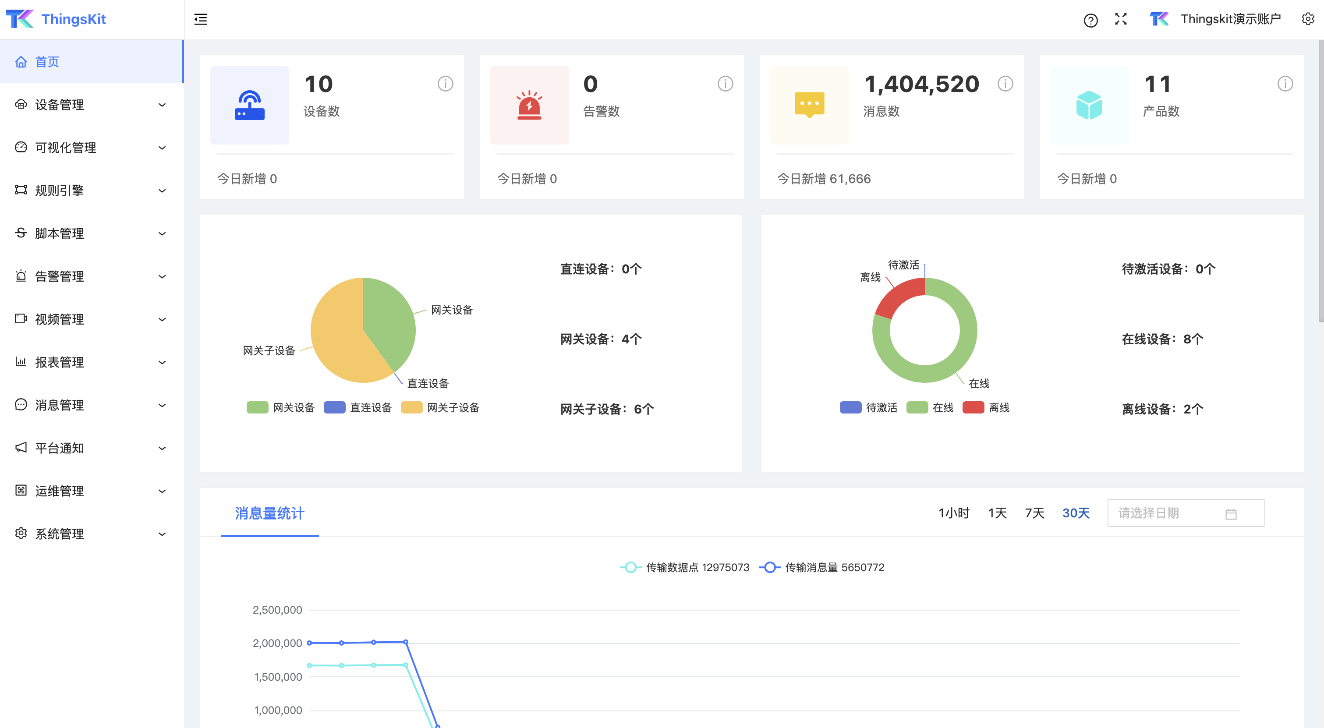Viewport: 1324px width, 728px height.
Task: Collapse the sidebar using the menu fold icon
Action: 201,20
